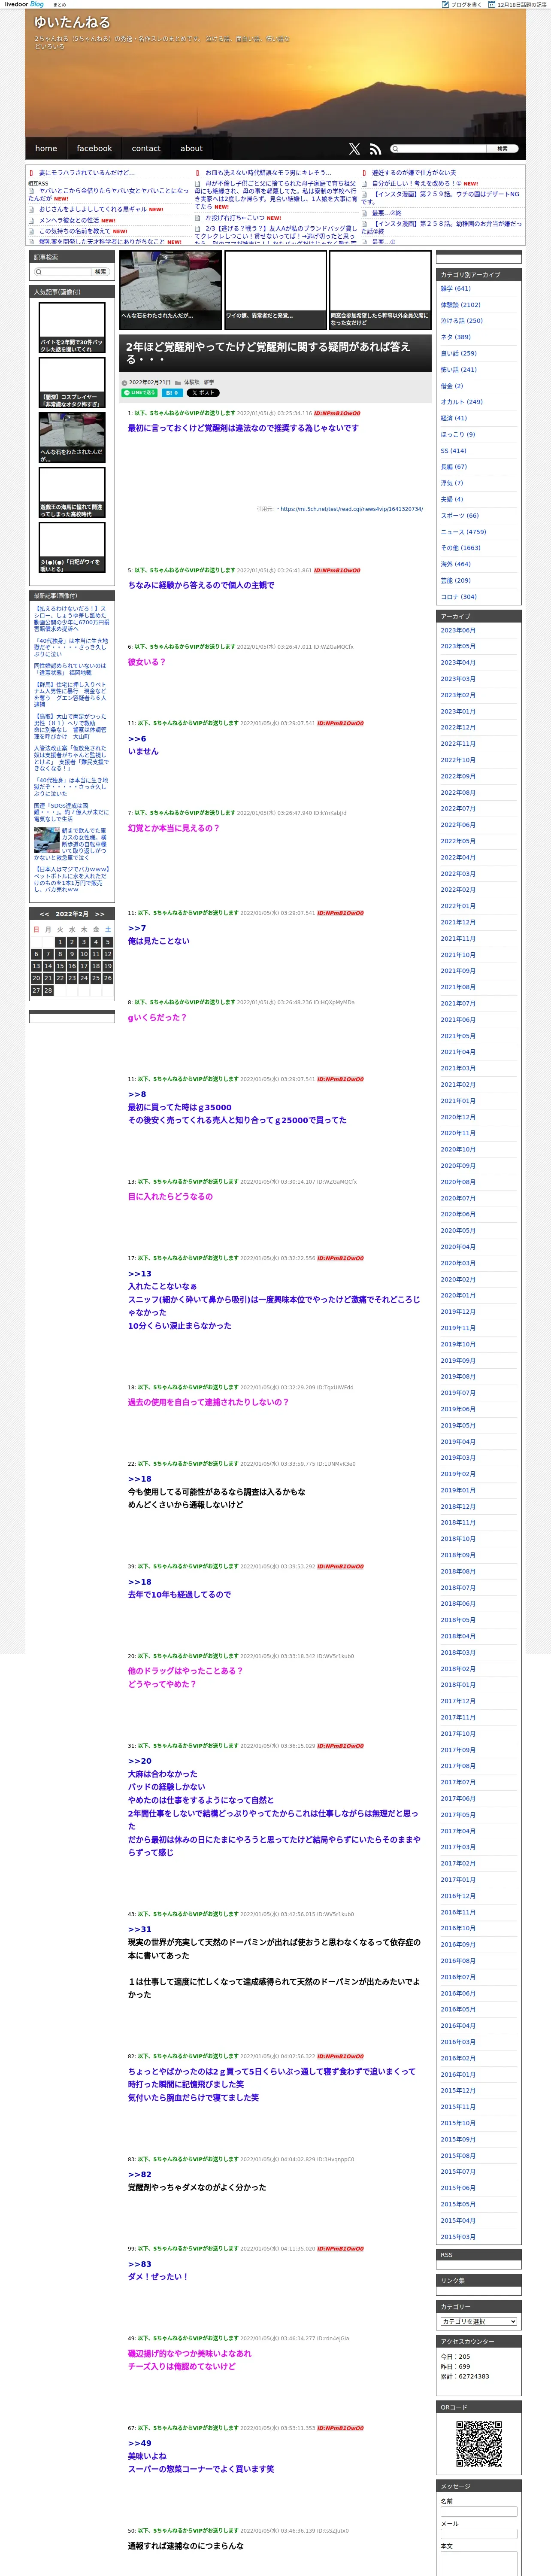
Task: Open the 体験談 (2102) category
Action: [460, 305]
